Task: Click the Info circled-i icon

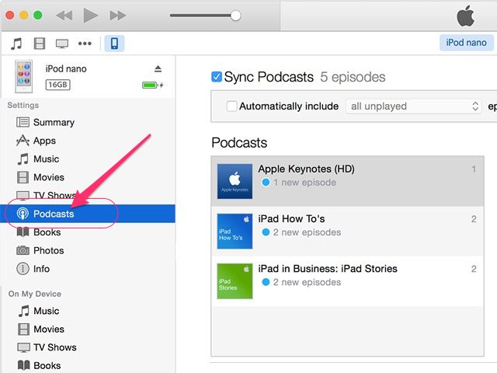Action: 23,269
